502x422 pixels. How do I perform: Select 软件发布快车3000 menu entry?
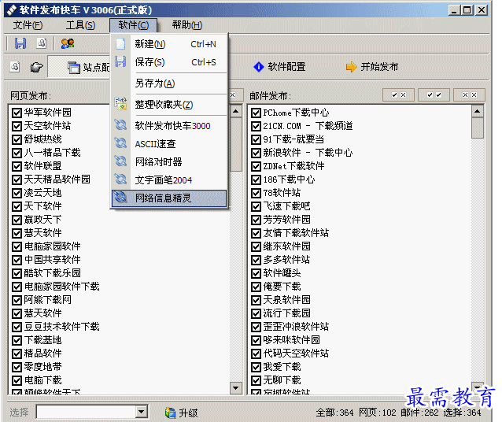pyautogui.click(x=170, y=126)
